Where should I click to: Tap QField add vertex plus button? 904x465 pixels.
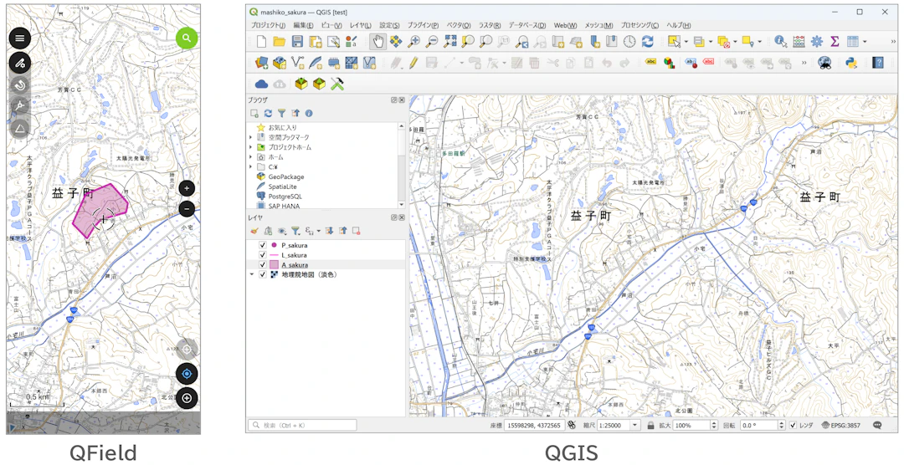point(187,397)
